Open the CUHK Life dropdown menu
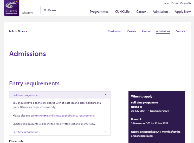Viewport: 194px width, 143px height. pyautogui.click(x=124, y=12)
